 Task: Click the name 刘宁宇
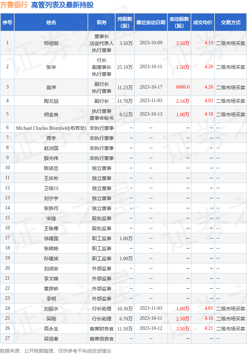point(51,198)
